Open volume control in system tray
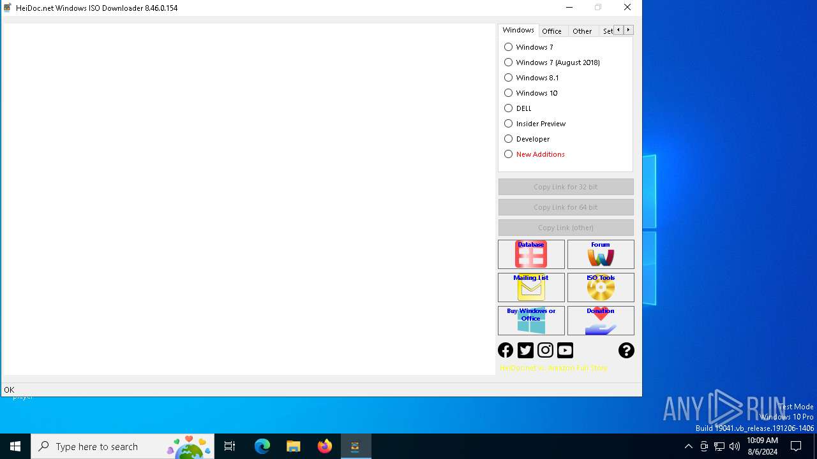 735,446
